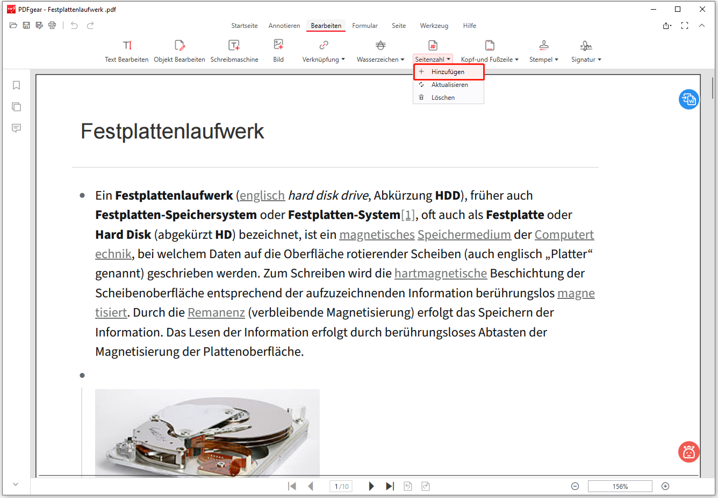Open the bookmarks panel
The width and height of the screenshot is (718, 498).
coord(16,85)
